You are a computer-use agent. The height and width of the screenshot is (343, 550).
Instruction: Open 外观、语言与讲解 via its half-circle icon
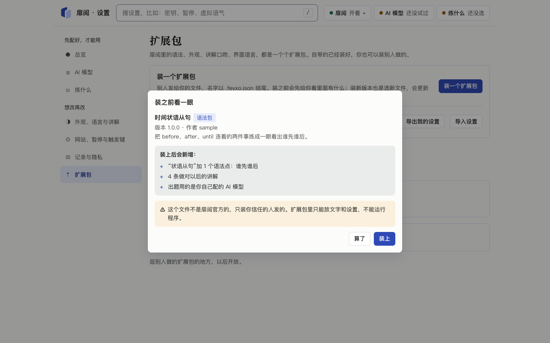(68, 122)
